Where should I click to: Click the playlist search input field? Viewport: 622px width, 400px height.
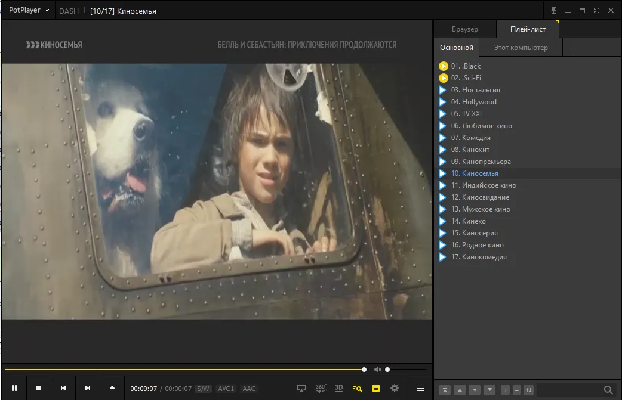coord(569,390)
